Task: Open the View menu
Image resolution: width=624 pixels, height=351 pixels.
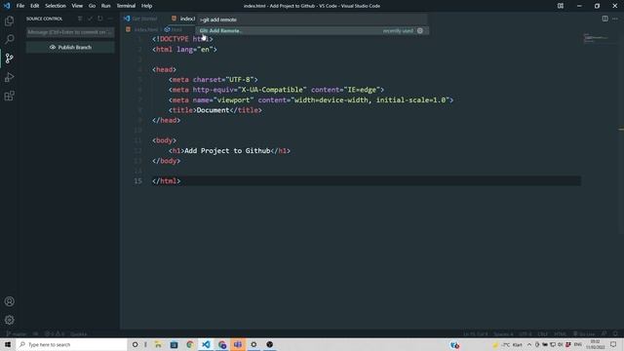Action: click(77, 6)
